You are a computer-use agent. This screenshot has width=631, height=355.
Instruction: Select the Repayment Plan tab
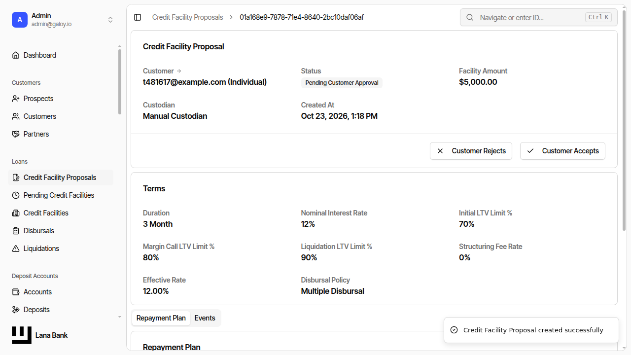[161, 318]
